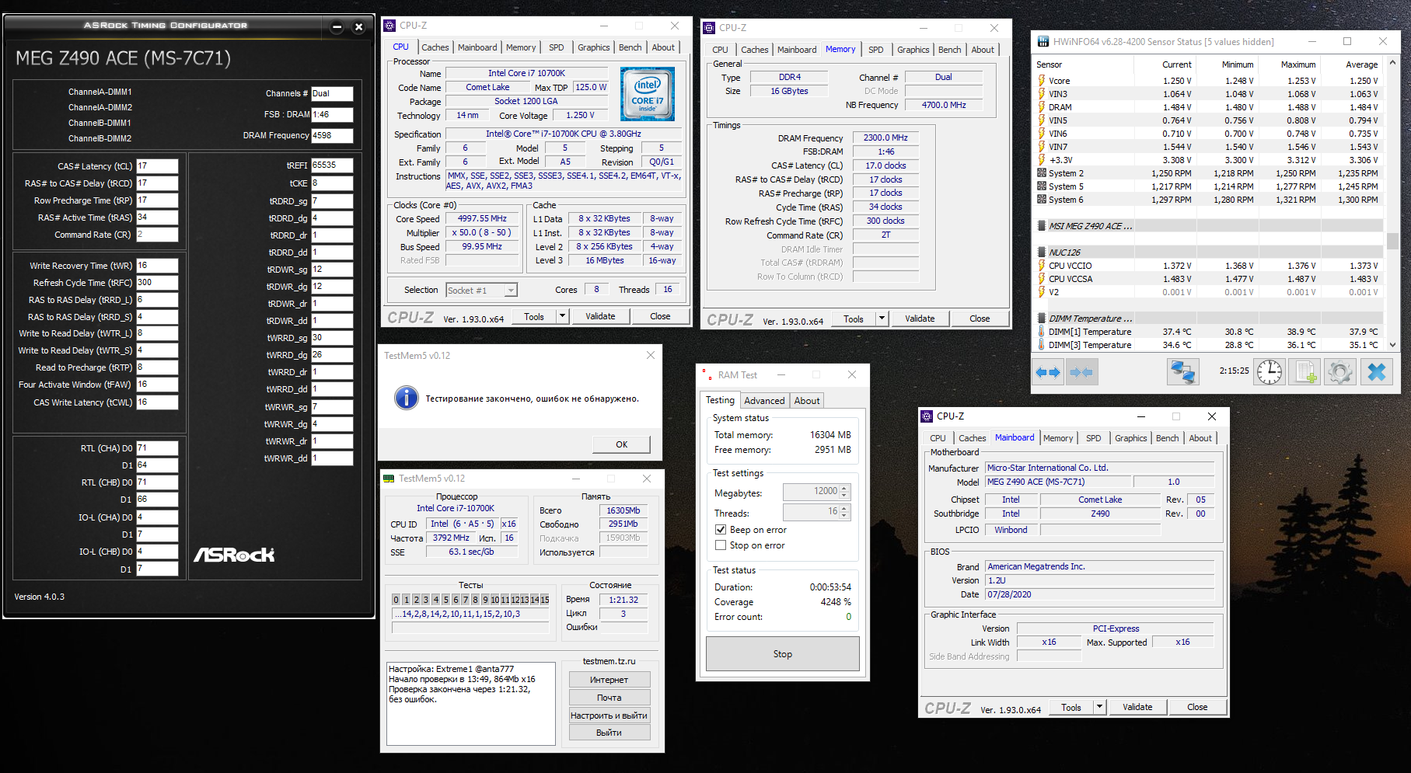Click HWiNFO shrink columns arrows icon
Image resolution: width=1411 pixels, height=773 pixels.
(x=1081, y=373)
